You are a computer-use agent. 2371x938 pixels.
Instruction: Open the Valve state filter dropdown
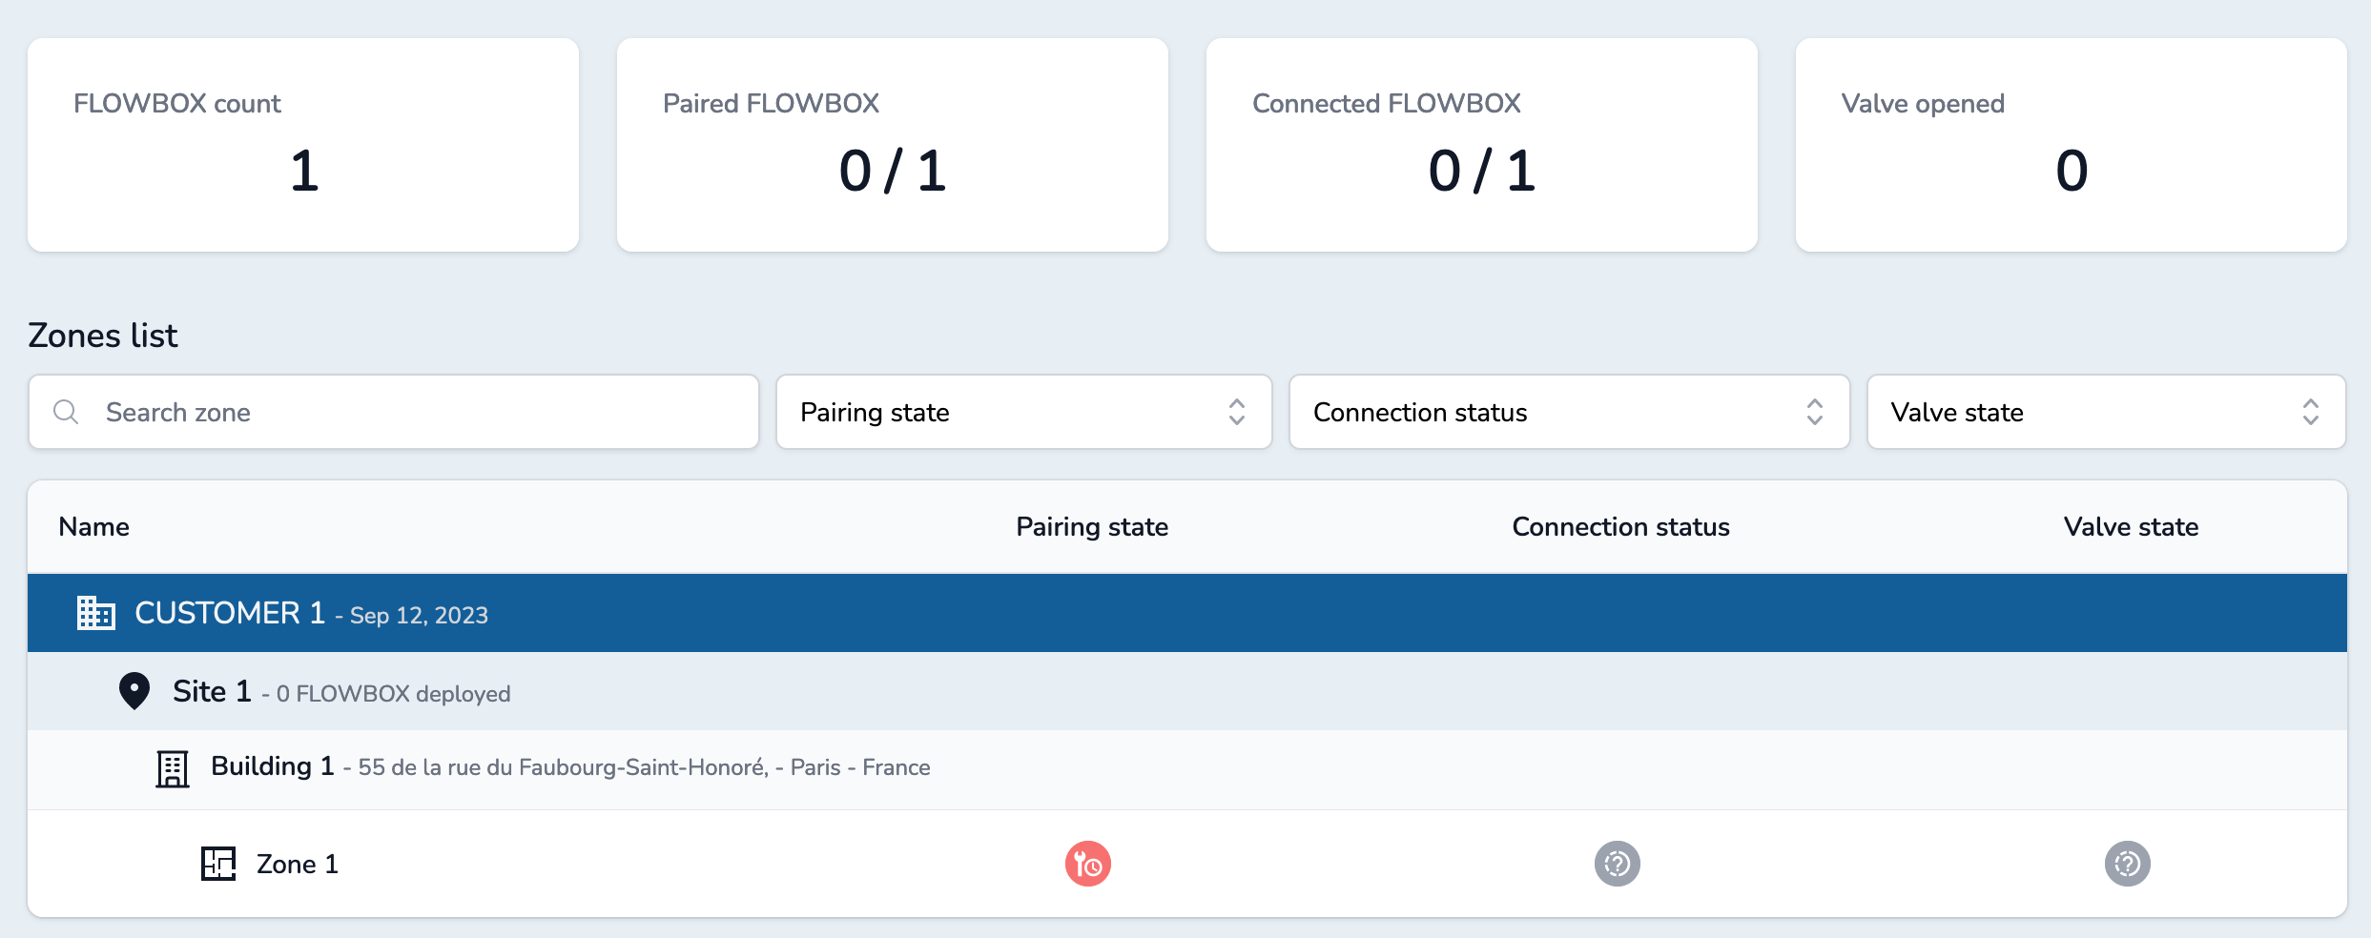(2107, 412)
